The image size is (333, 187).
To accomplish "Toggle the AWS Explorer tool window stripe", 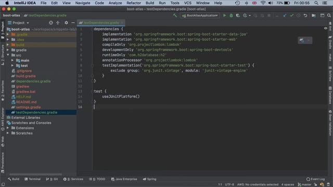I will [3, 119].
